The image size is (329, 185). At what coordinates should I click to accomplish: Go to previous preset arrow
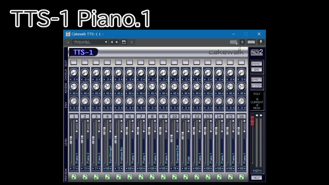coord(112,42)
